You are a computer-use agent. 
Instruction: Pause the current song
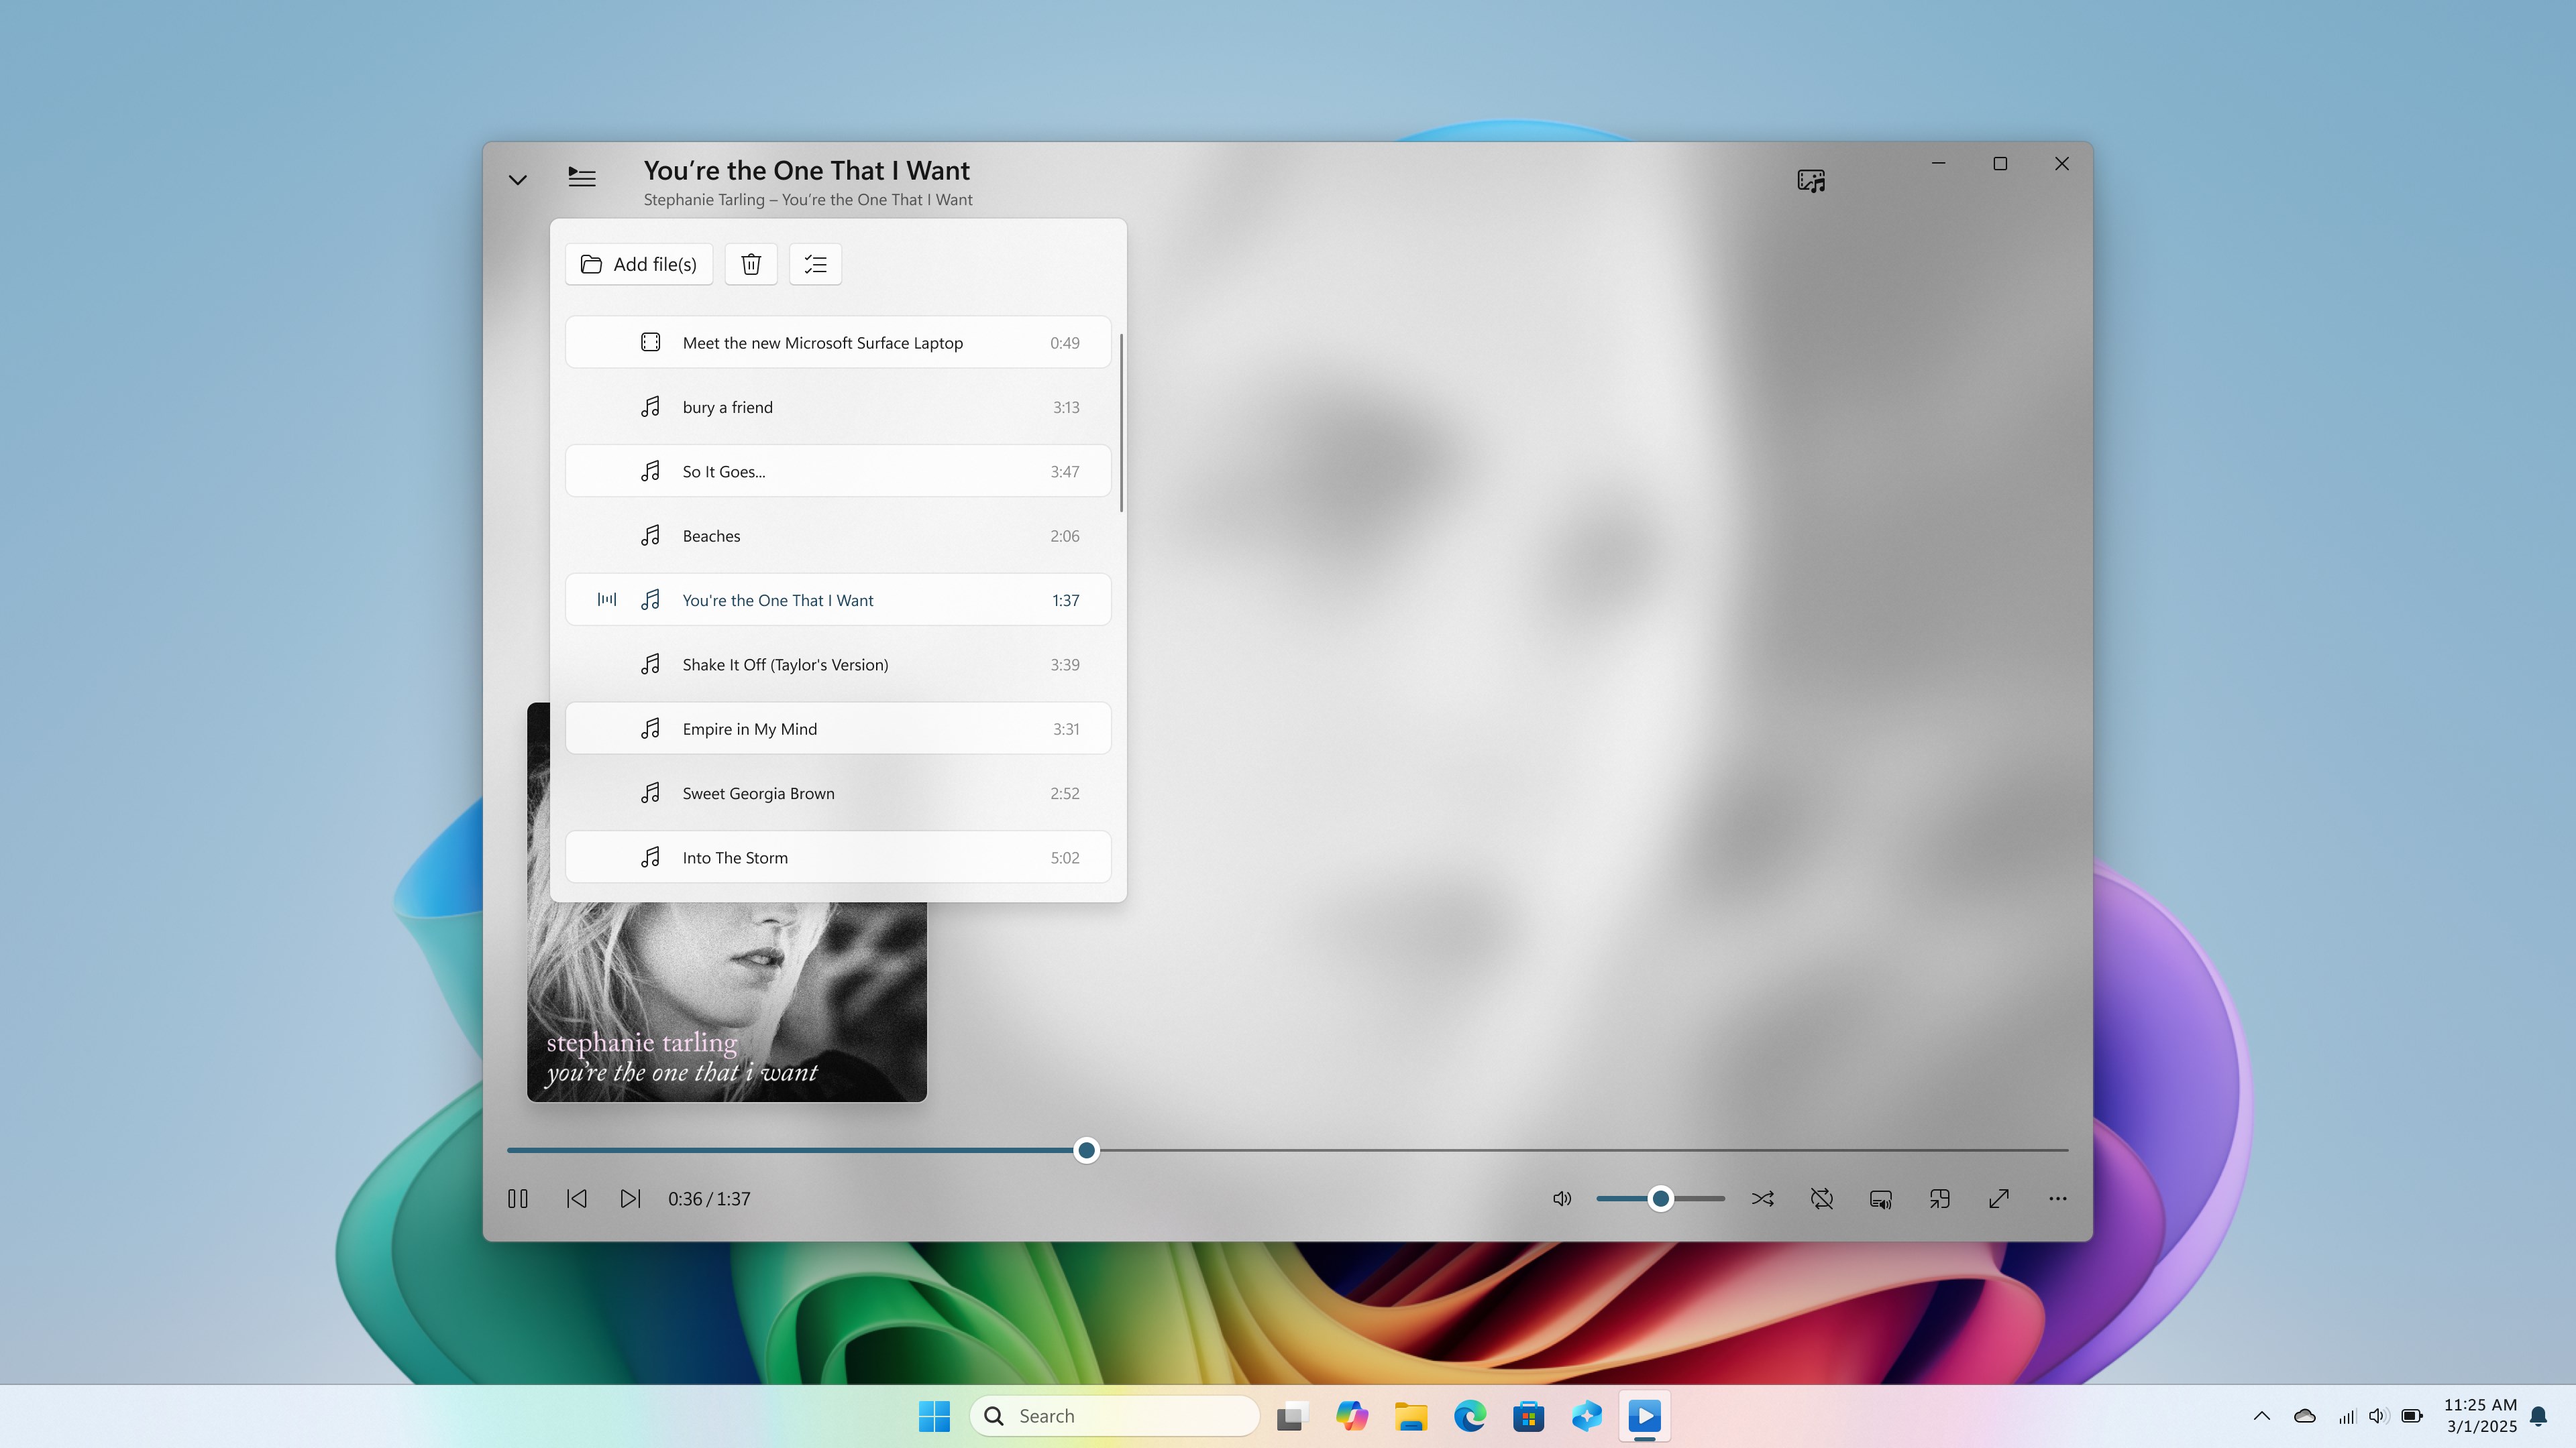pos(517,1198)
